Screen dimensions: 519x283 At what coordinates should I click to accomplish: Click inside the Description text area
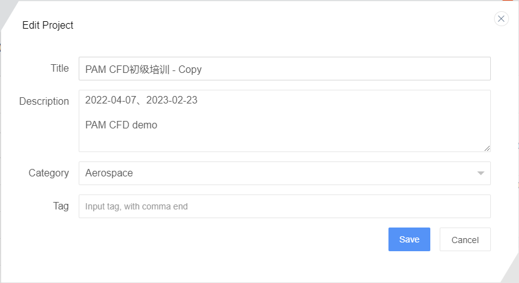point(285,121)
